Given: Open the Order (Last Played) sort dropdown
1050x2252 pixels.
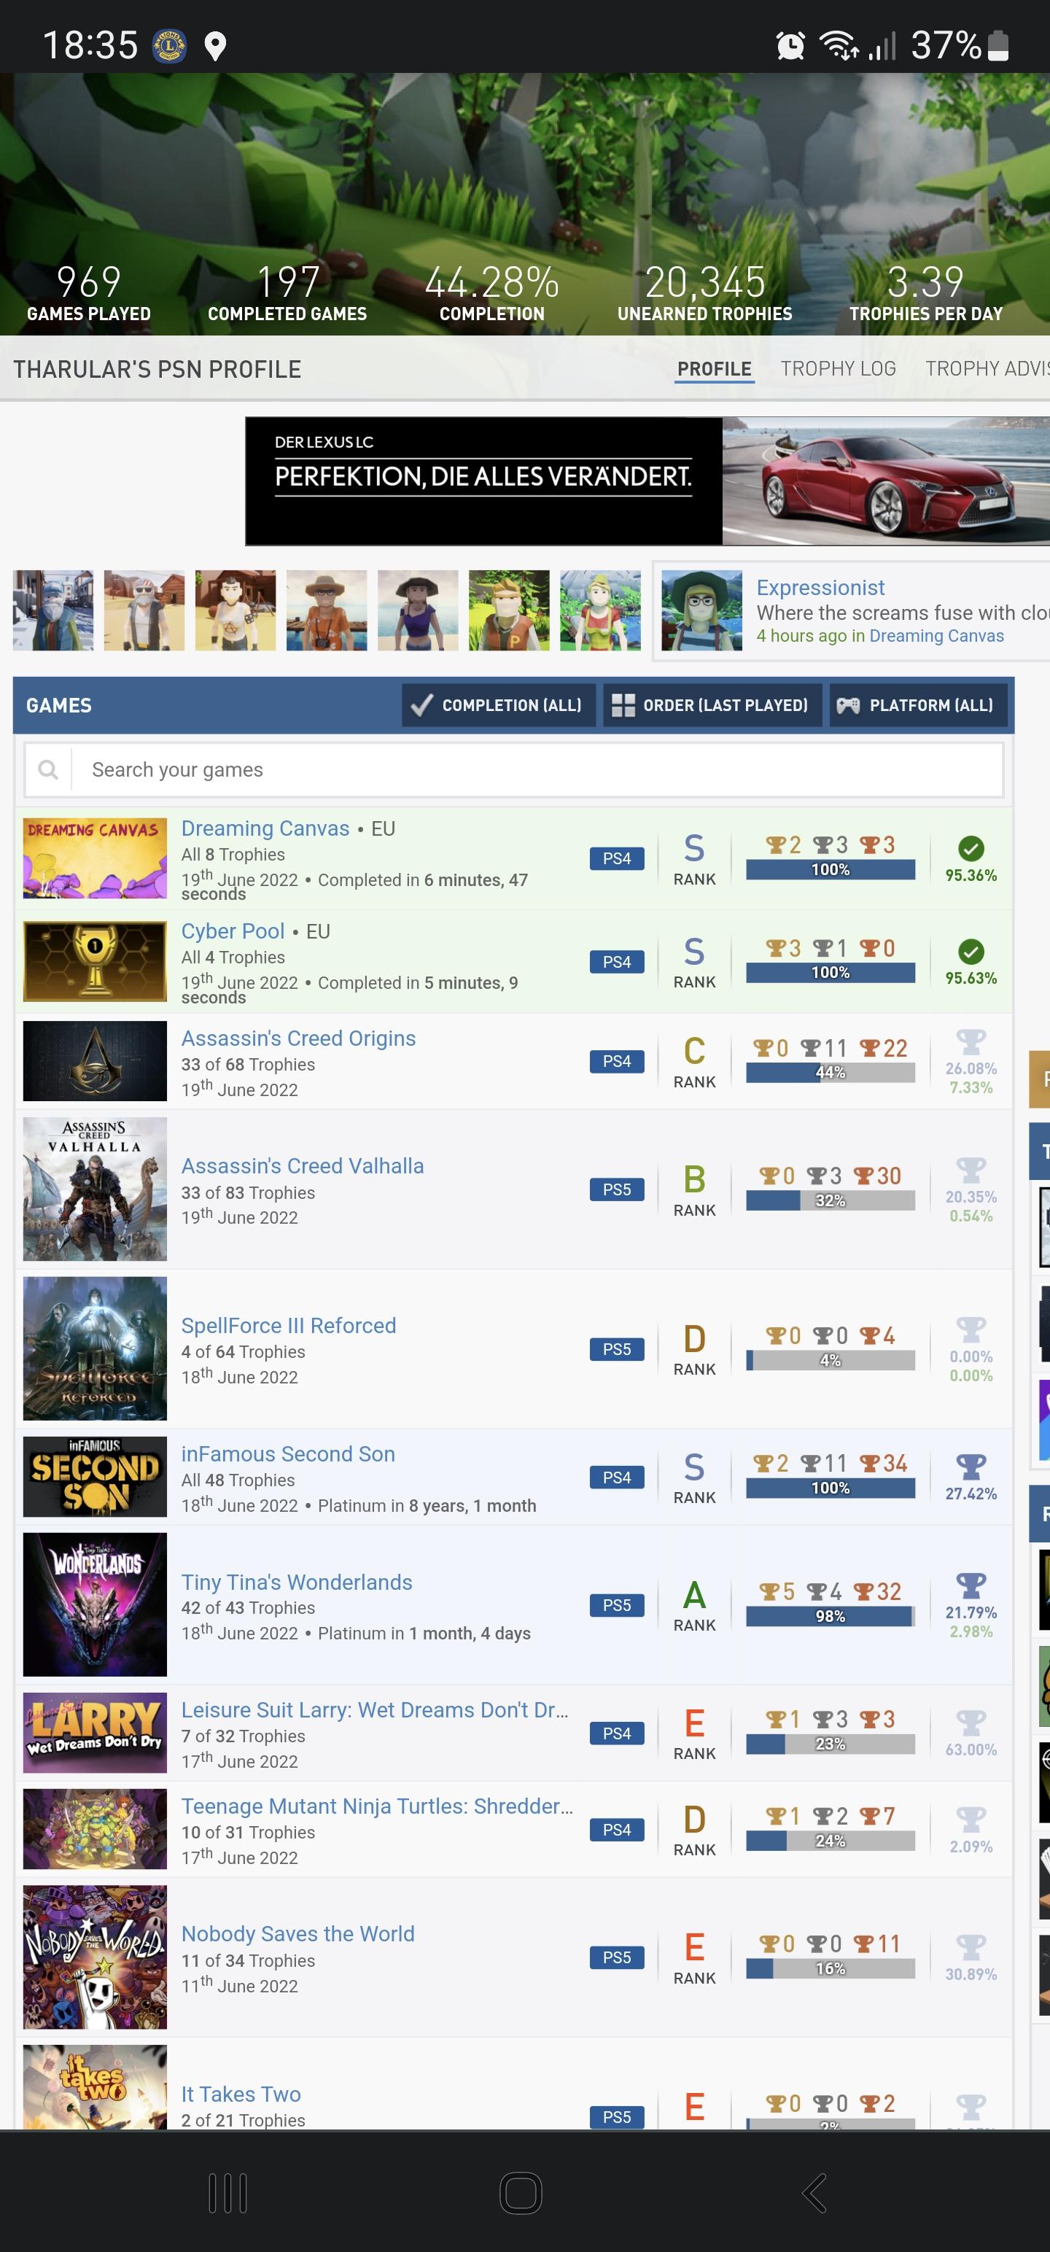Looking at the screenshot, I should pos(712,704).
